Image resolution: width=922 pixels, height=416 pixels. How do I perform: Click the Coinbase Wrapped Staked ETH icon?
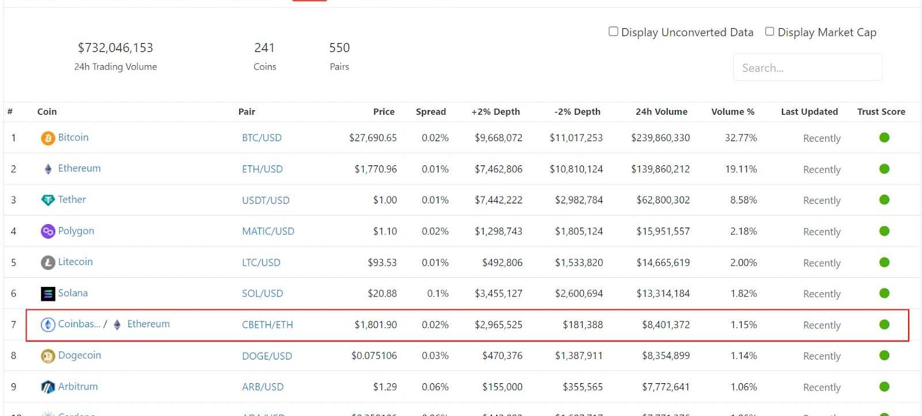click(x=48, y=325)
